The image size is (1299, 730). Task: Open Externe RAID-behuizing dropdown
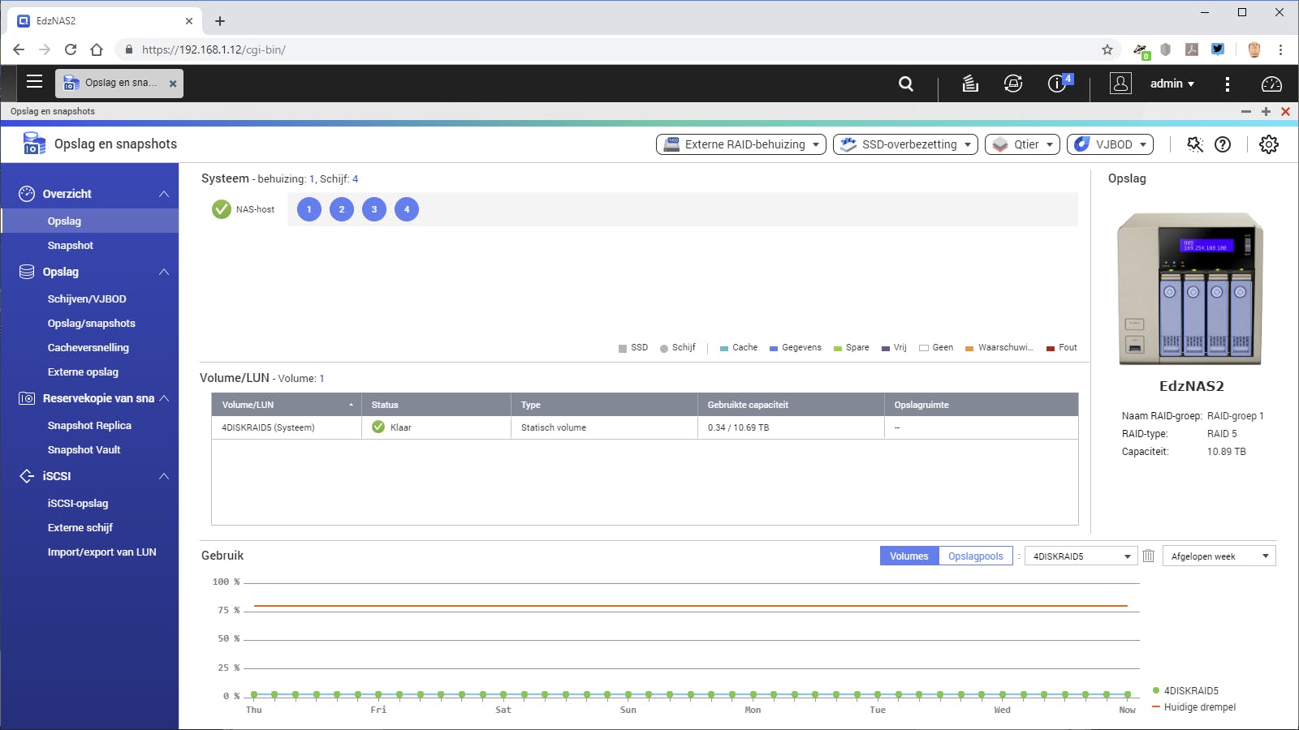click(x=741, y=144)
